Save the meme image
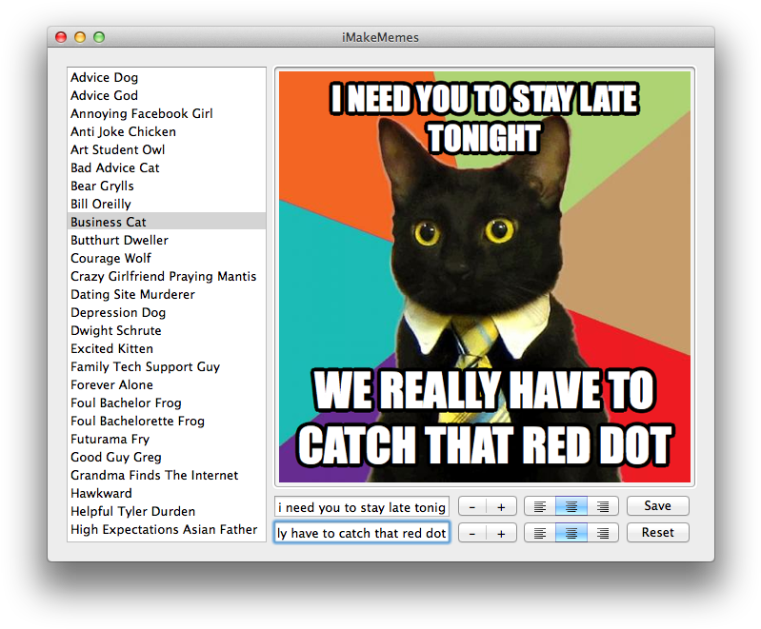 [x=657, y=506]
